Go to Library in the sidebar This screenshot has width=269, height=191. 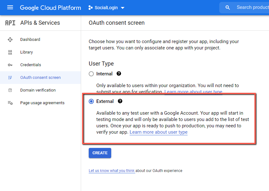[x=26, y=52]
